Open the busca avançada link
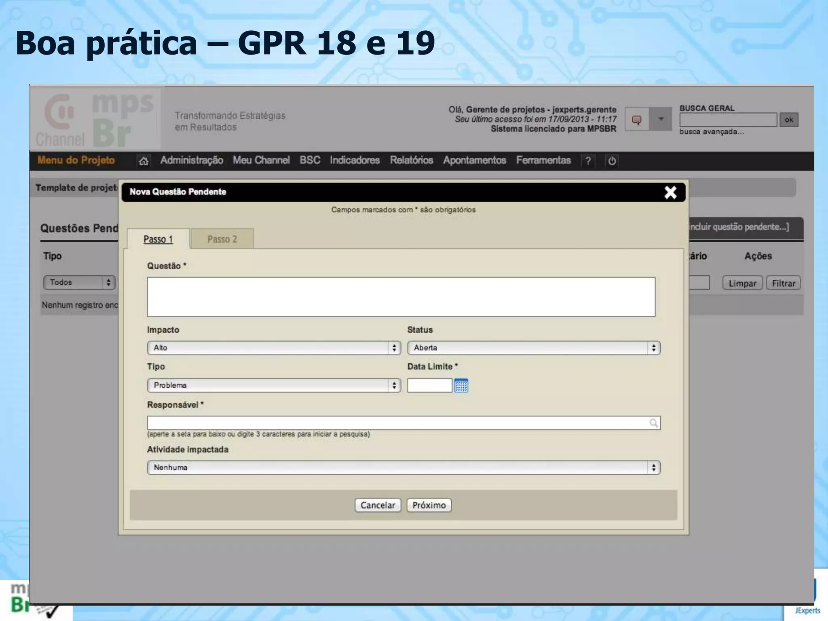 click(x=712, y=132)
